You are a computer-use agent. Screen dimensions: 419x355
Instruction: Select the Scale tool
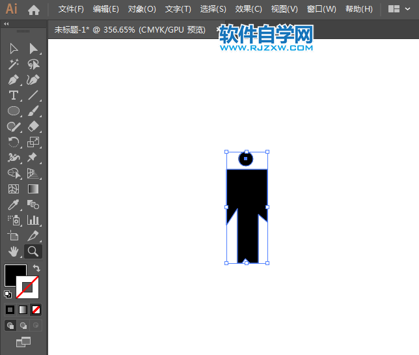[x=33, y=142]
